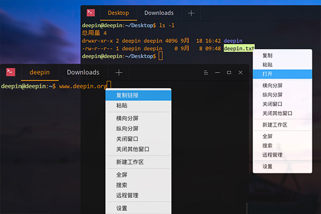Click terminal app icon in front window

coord(11,72)
